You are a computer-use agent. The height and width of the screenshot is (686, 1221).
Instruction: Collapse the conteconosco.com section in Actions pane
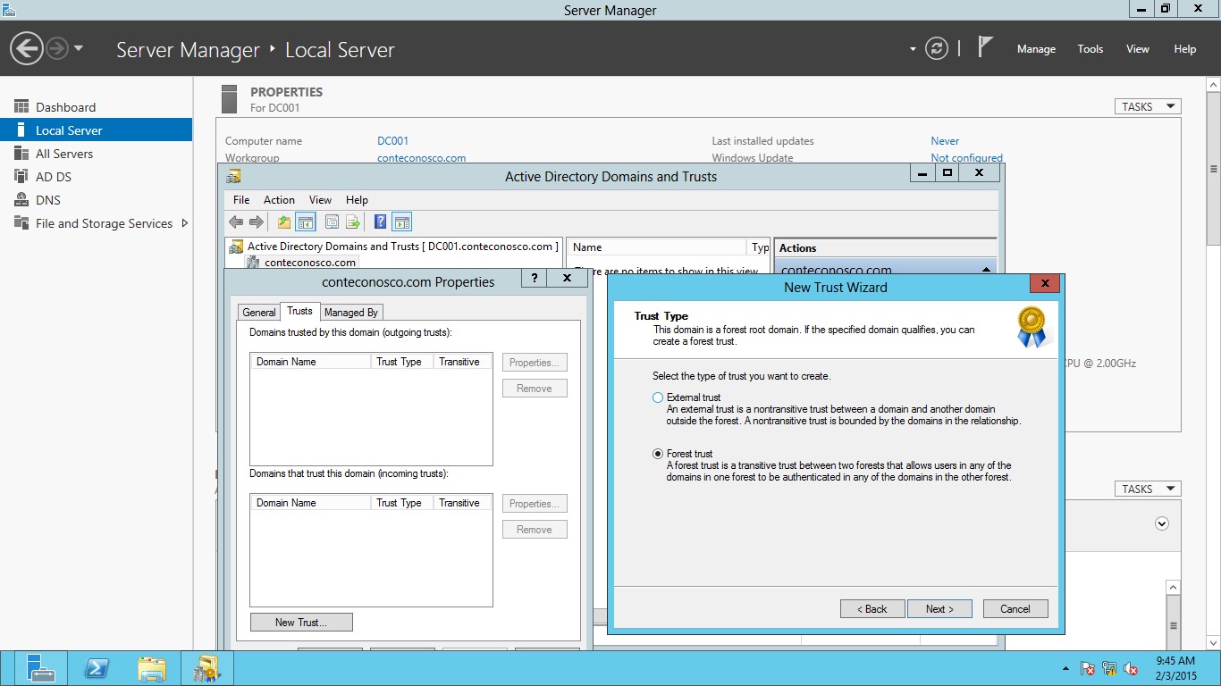[987, 269]
